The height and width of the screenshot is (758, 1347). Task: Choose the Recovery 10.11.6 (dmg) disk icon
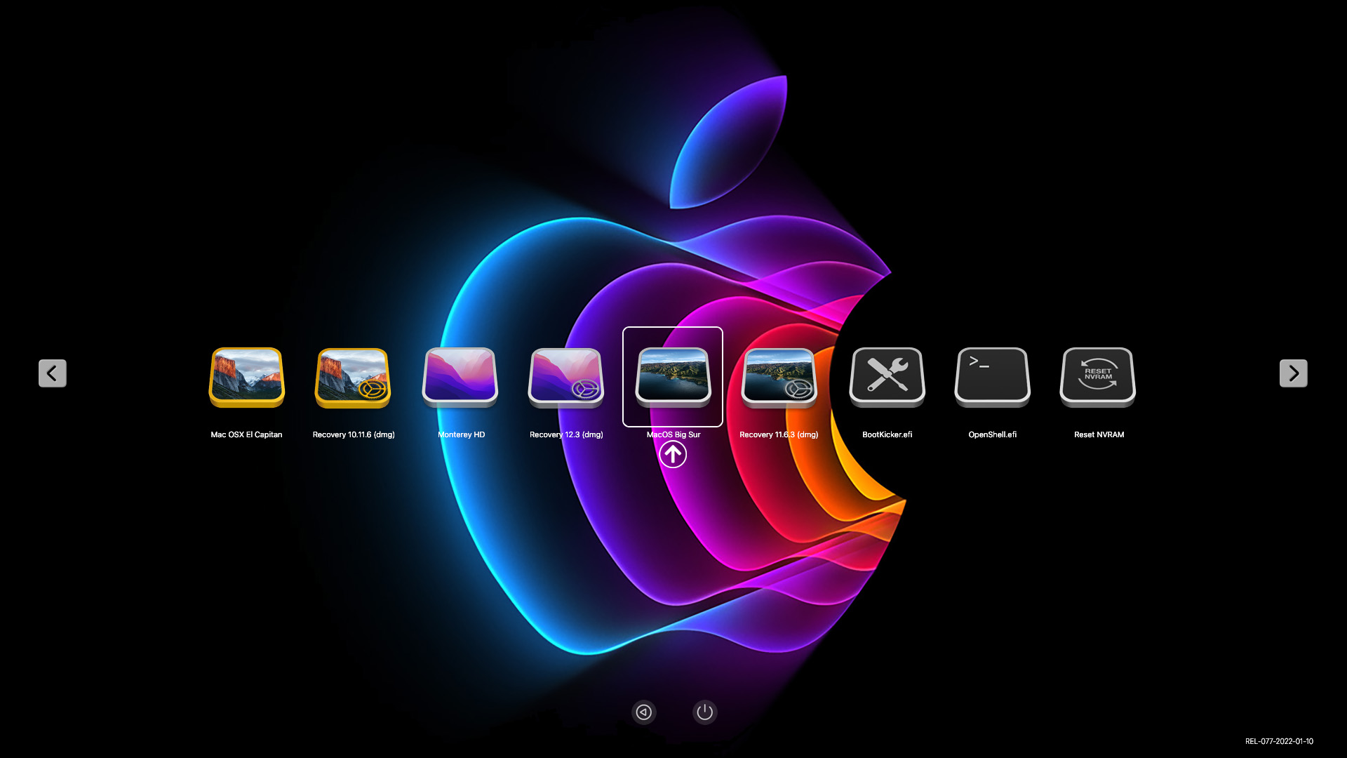353,377
